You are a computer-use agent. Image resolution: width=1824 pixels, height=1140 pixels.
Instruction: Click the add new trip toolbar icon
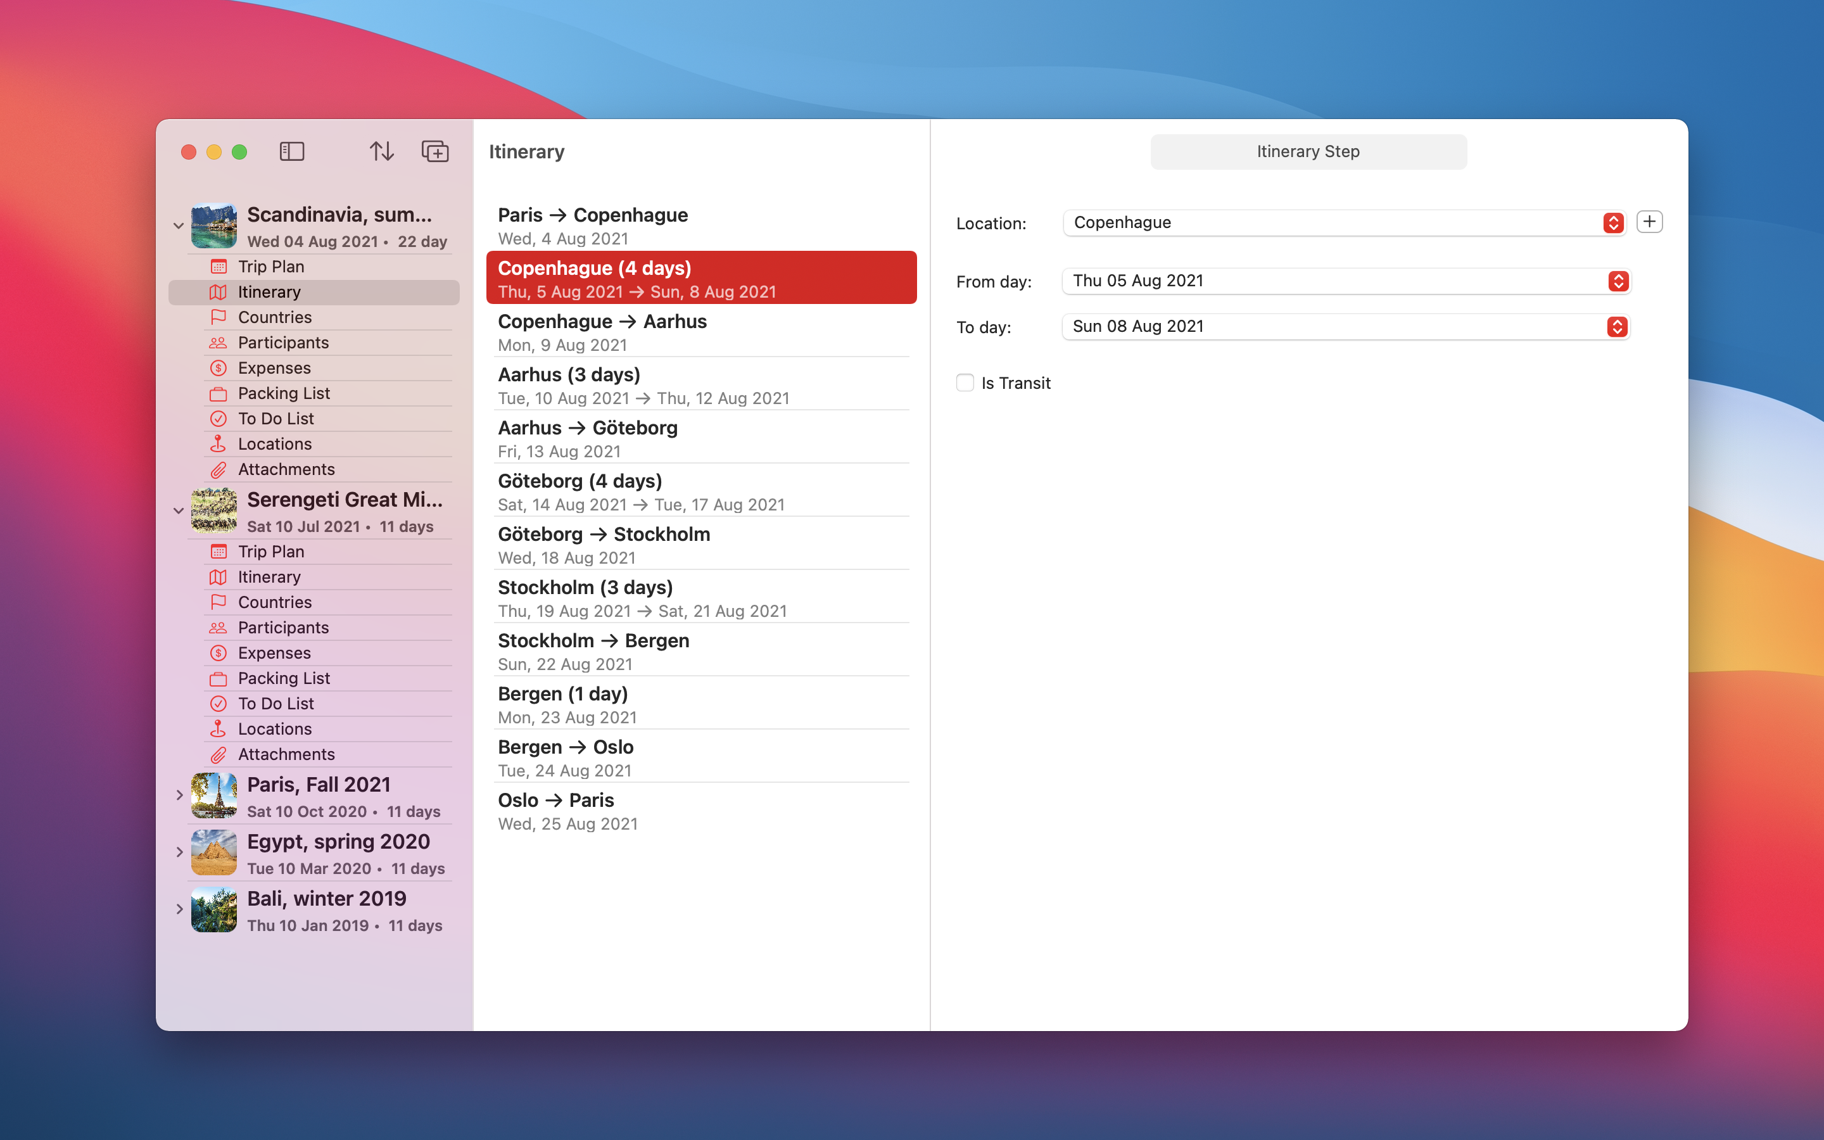(x=435, y=151)
